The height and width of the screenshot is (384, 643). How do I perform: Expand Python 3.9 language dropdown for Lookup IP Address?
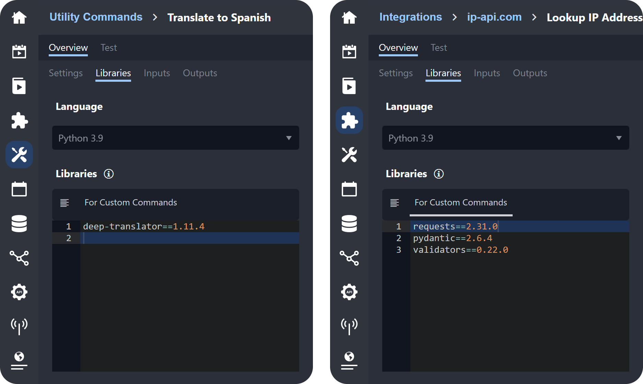pos(505,138)
